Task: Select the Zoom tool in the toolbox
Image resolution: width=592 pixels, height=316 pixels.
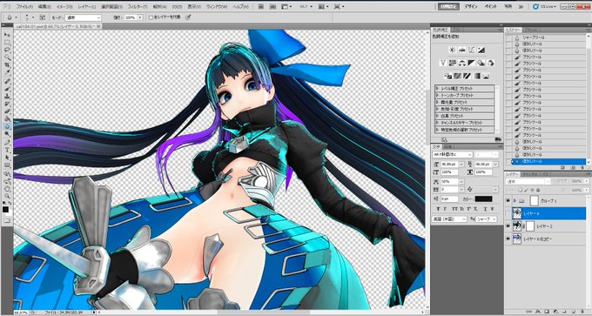Action: 7,197
